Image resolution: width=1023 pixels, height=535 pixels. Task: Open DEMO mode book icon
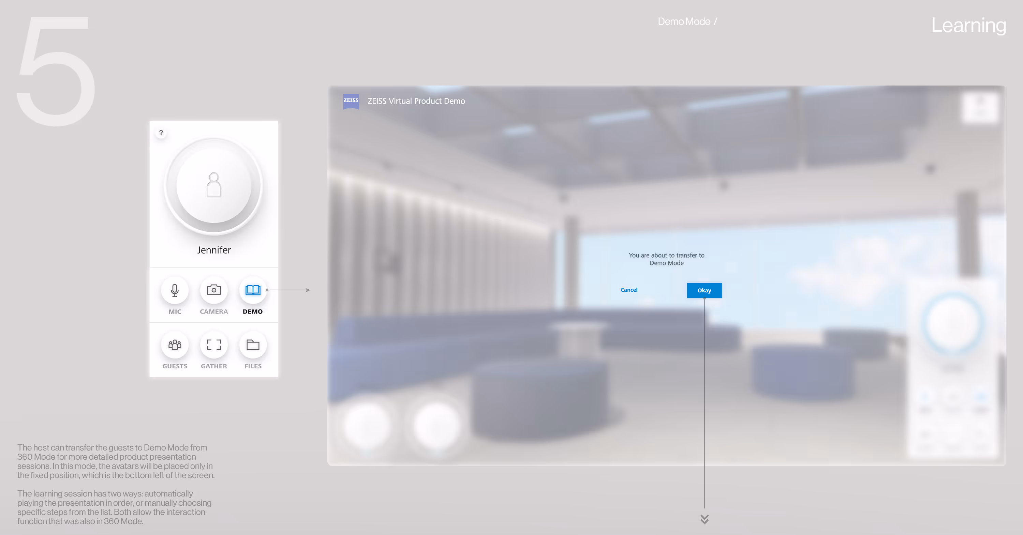pos(253,290)
